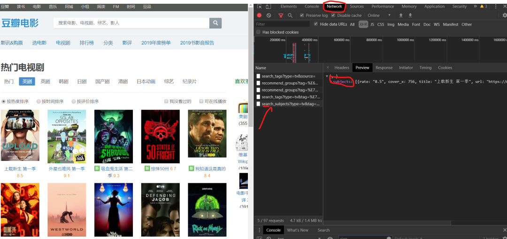This screenshot has height=239, width=507.
Task: Select search_subjects?type=tv request row
Action: [x=288, y=104]
